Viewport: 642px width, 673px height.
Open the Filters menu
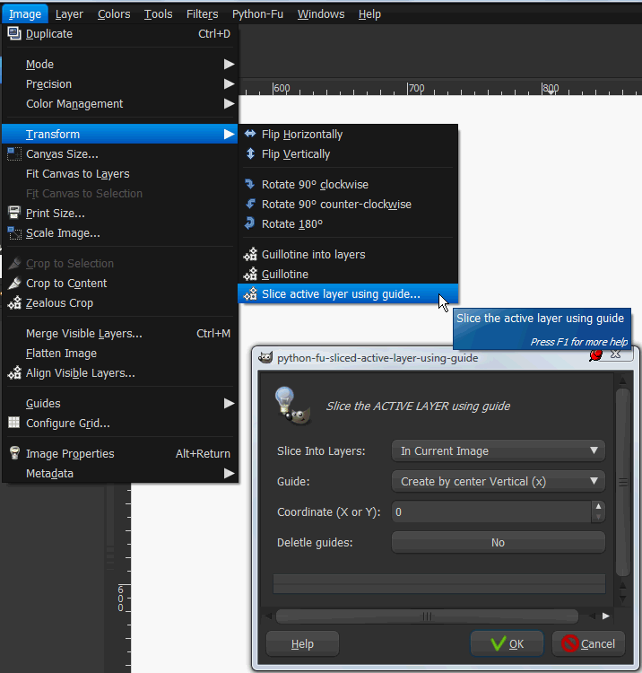pos(202,14)
